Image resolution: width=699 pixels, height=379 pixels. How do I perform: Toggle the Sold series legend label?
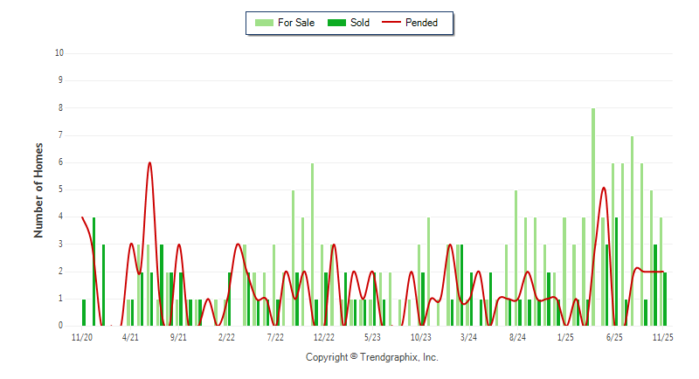pos(359,23)
